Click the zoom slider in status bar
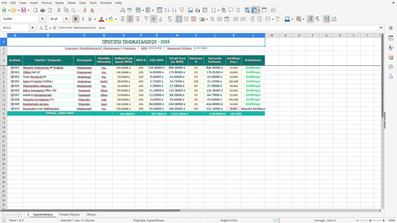 tap(370, 220)
